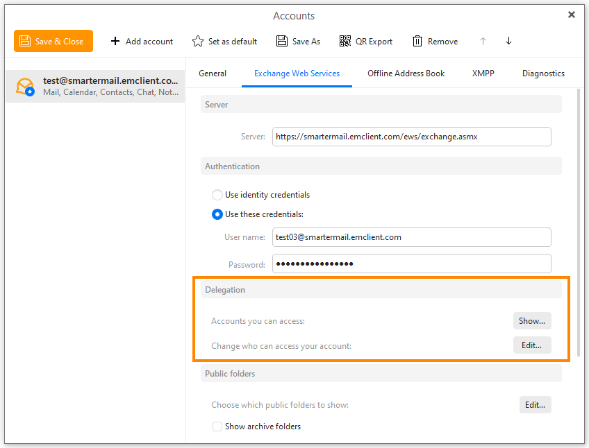Switch to the XMPP tab
Image resolution: width=589 pixels, height=448 pixels.
coord(483,74)
